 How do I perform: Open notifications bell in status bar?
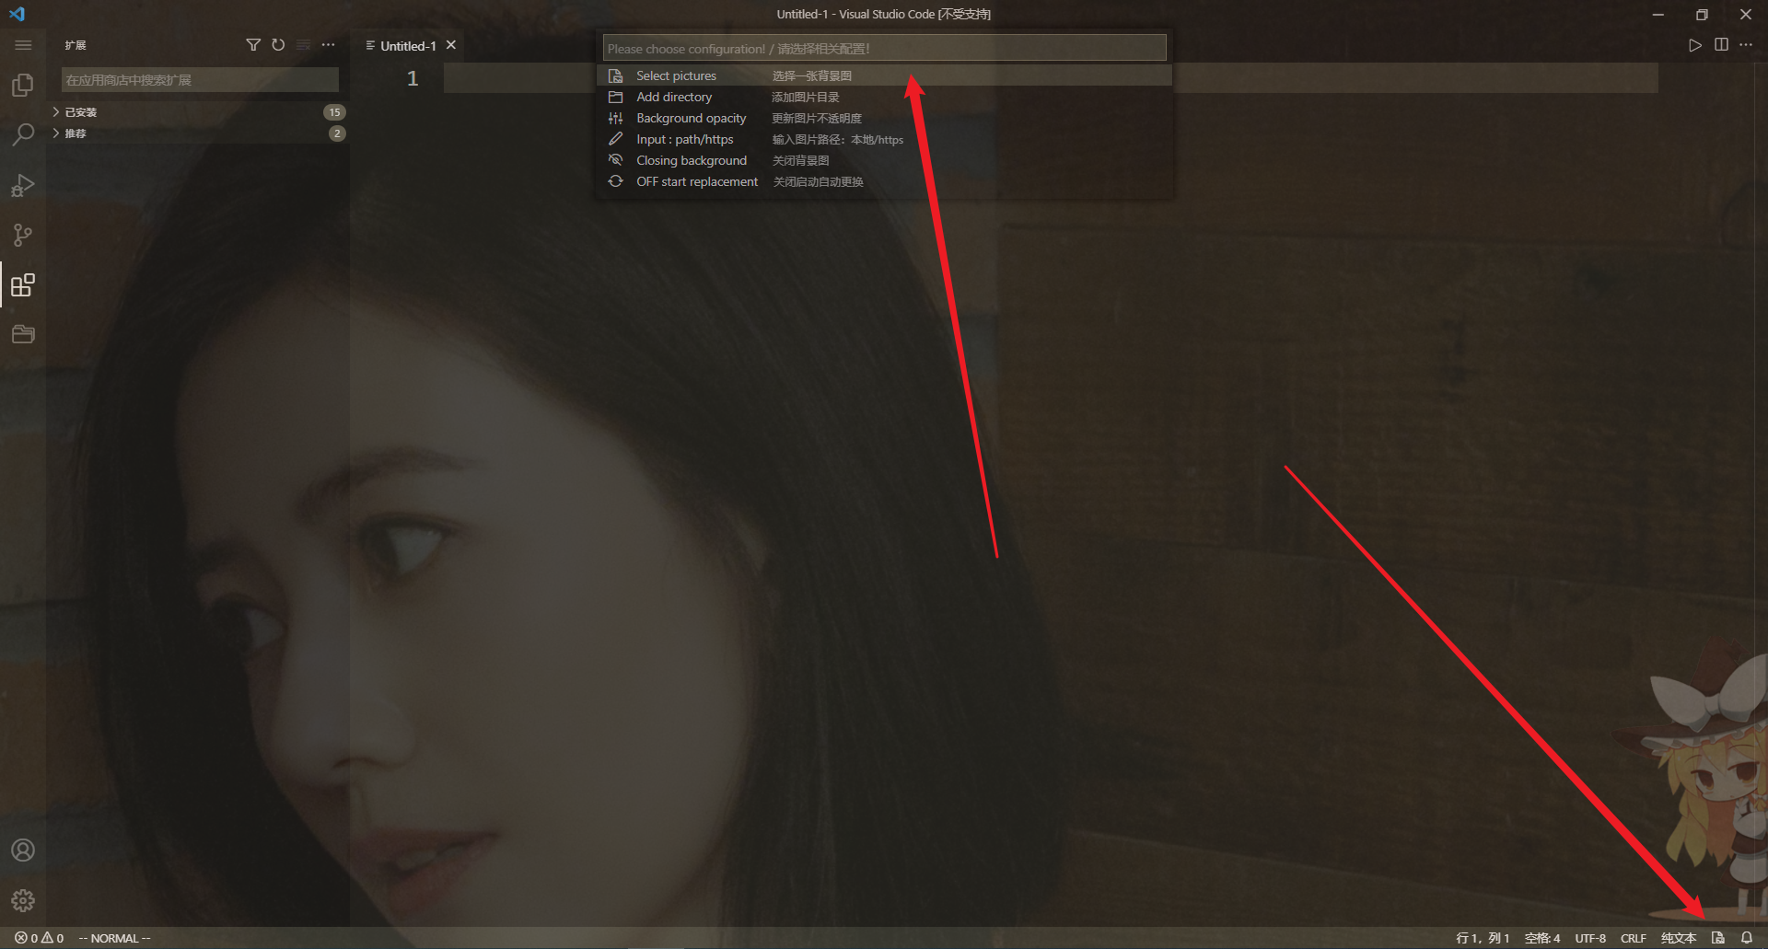(1747, 938)
